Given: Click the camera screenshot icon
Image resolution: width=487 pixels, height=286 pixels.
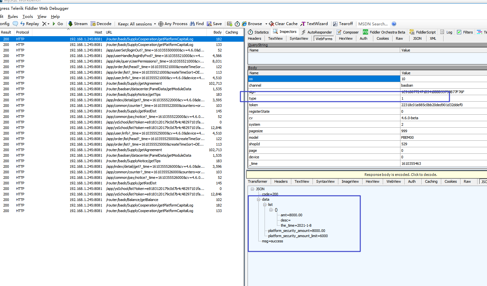Looking at the screenshot, I should [x=230, y=24].
